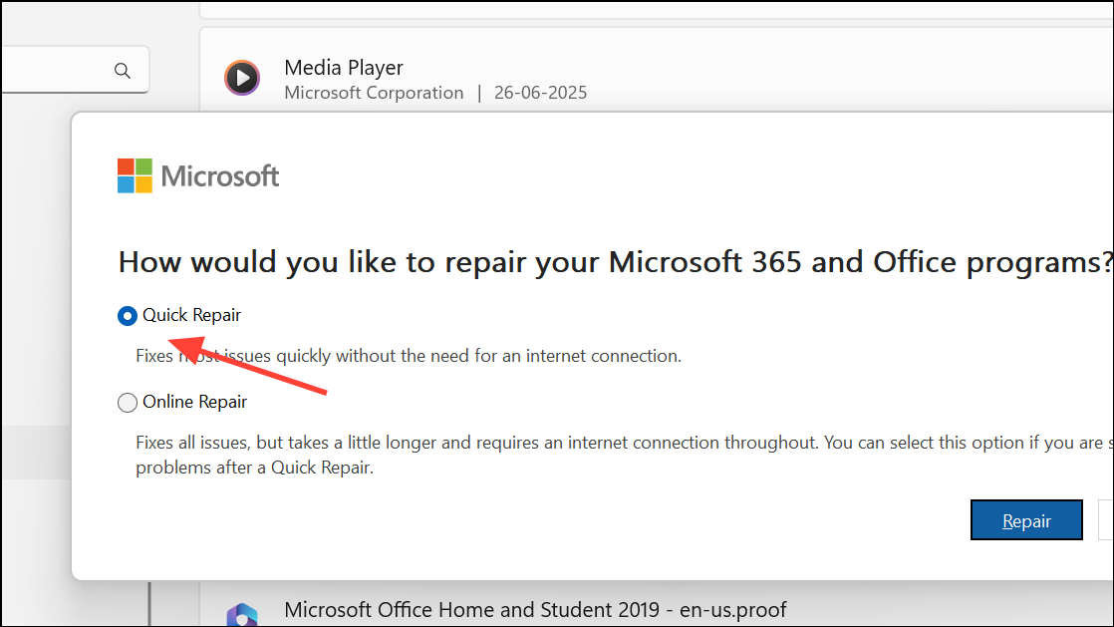
Task: Click the search magnifier icon
Action: click(x=123, y=70)
